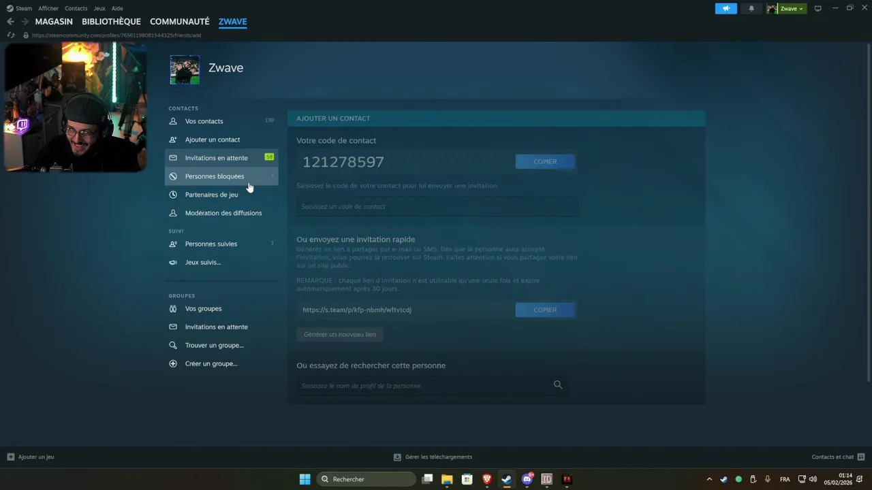Click add-person icon beside Ajouter un contact

[173, 140]
